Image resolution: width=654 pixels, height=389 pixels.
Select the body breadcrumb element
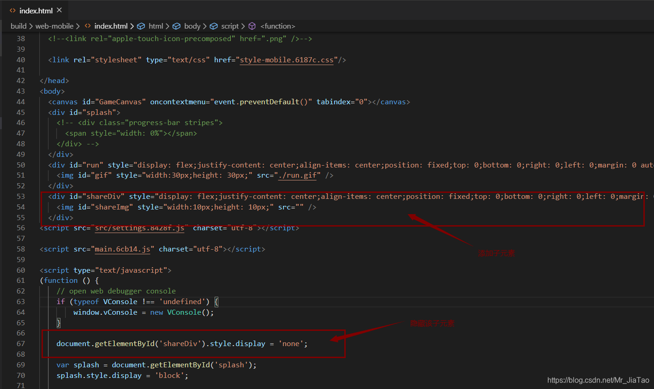[x=192, y=26]
